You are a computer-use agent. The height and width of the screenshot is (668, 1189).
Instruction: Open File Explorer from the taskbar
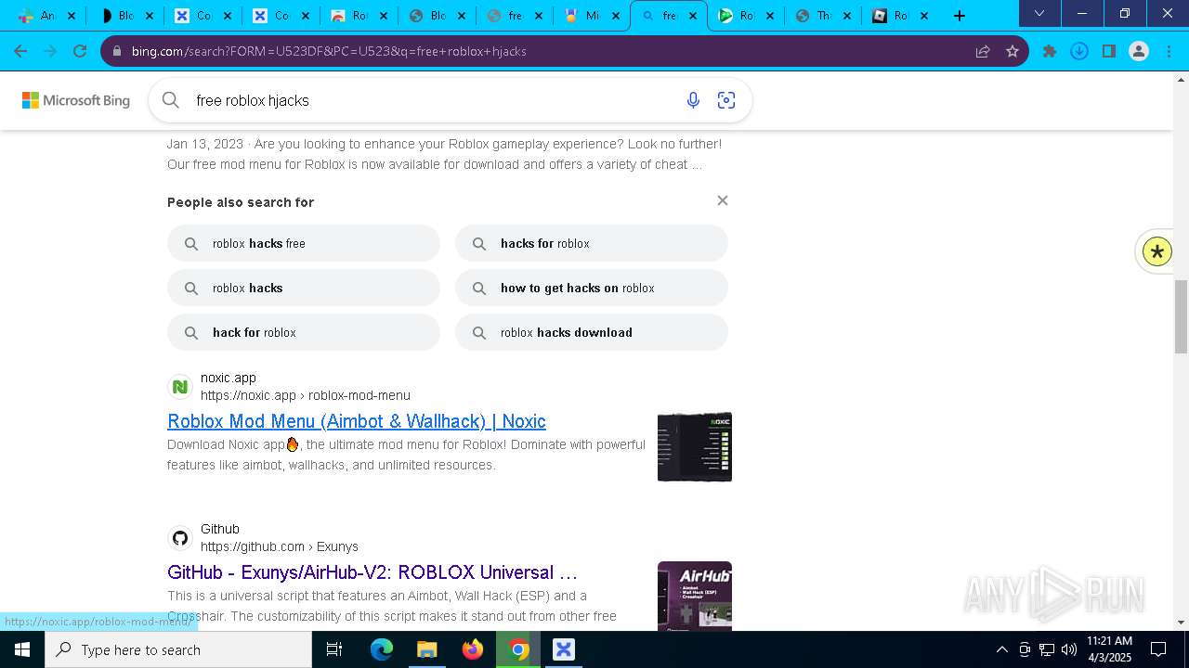click(x=426, y=649)
